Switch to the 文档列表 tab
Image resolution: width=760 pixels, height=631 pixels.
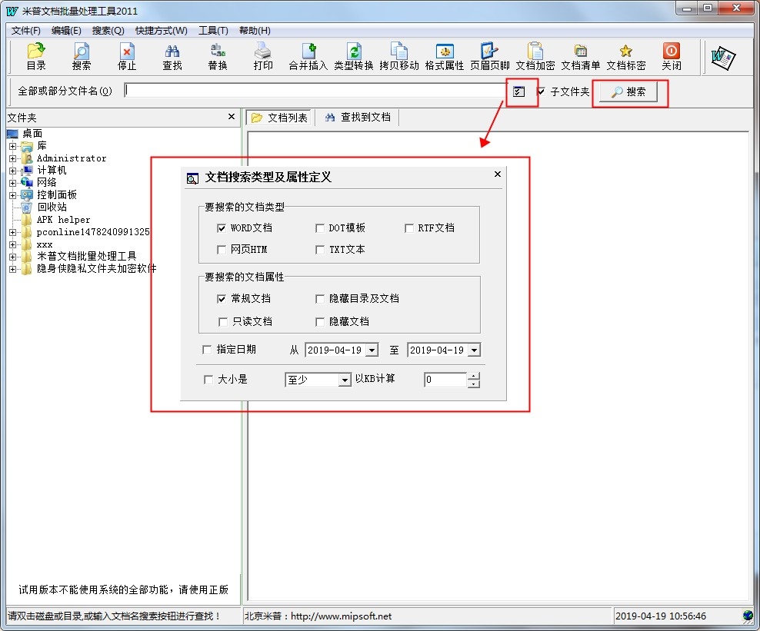coord(280,118)
